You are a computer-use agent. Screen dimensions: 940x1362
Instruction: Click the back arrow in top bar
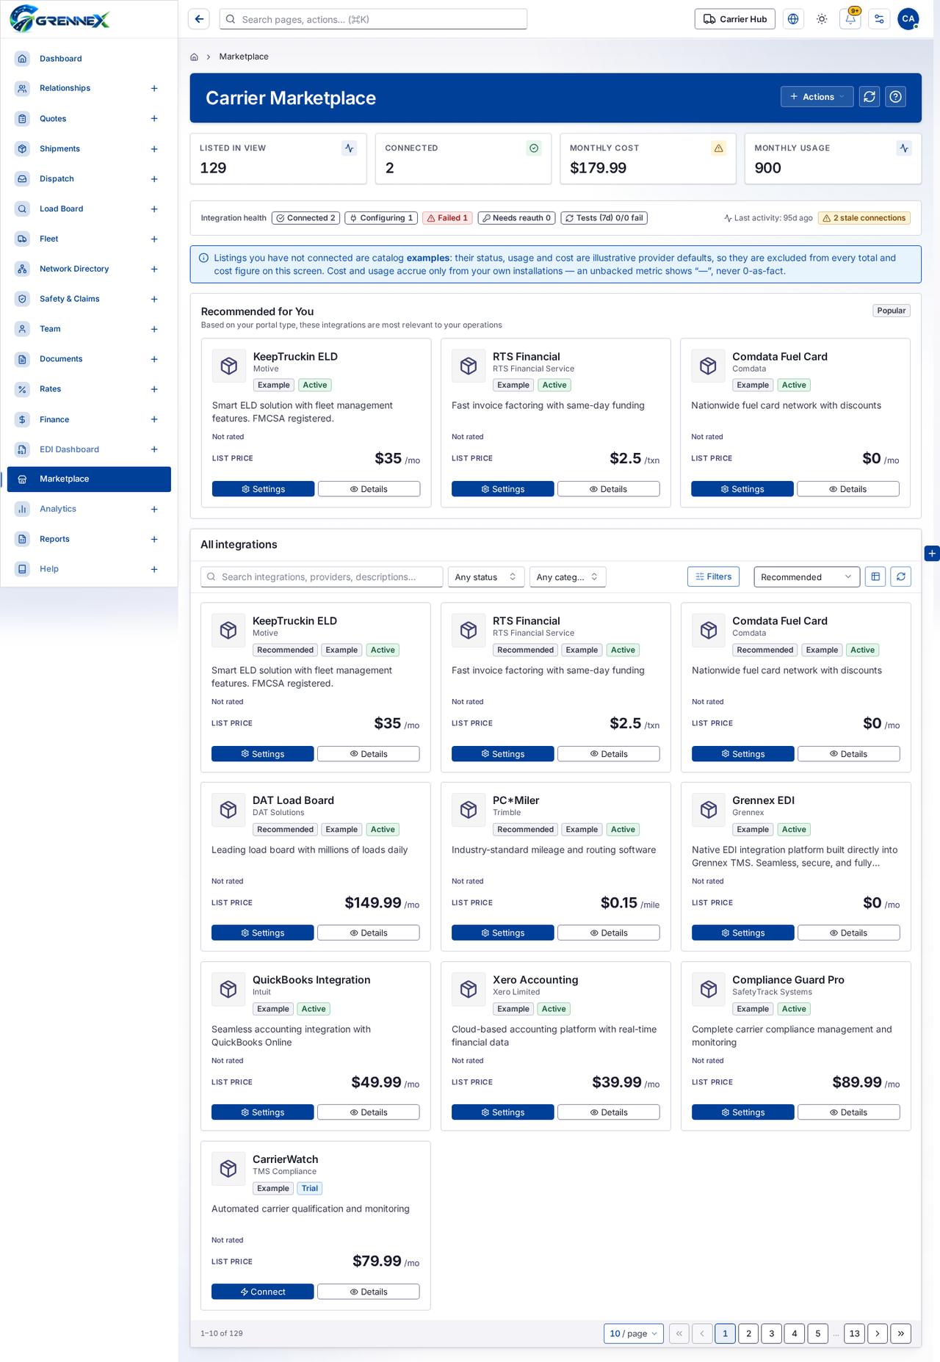[x=199, y=19]
